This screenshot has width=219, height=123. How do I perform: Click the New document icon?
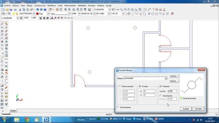[x=3, y=10]
